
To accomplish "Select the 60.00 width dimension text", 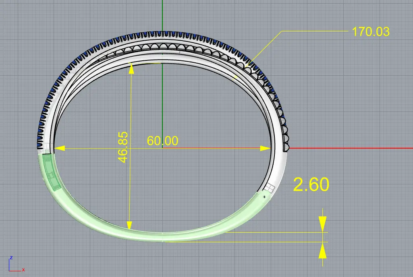I will point(162,141).
